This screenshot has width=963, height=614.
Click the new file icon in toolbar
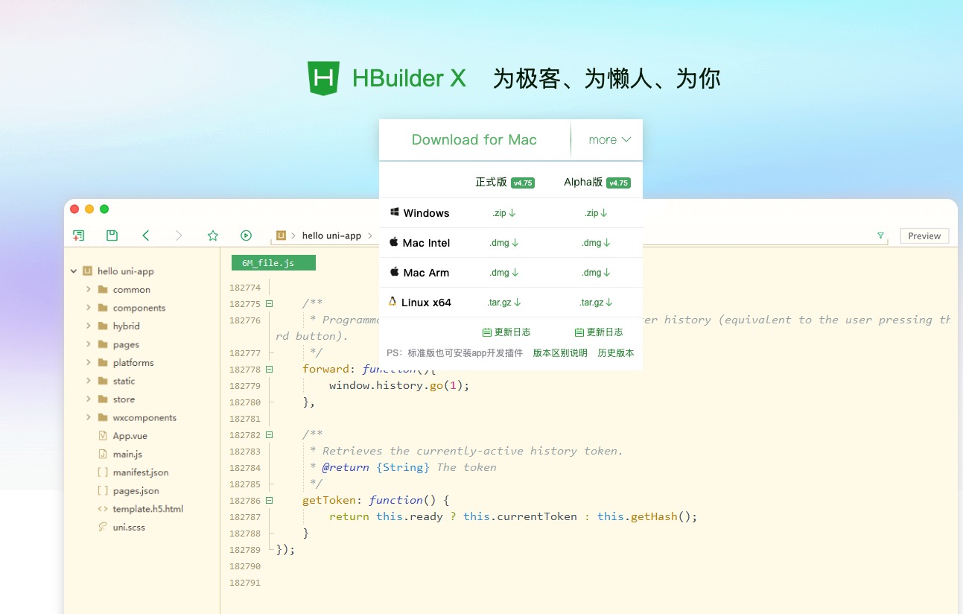78,235
